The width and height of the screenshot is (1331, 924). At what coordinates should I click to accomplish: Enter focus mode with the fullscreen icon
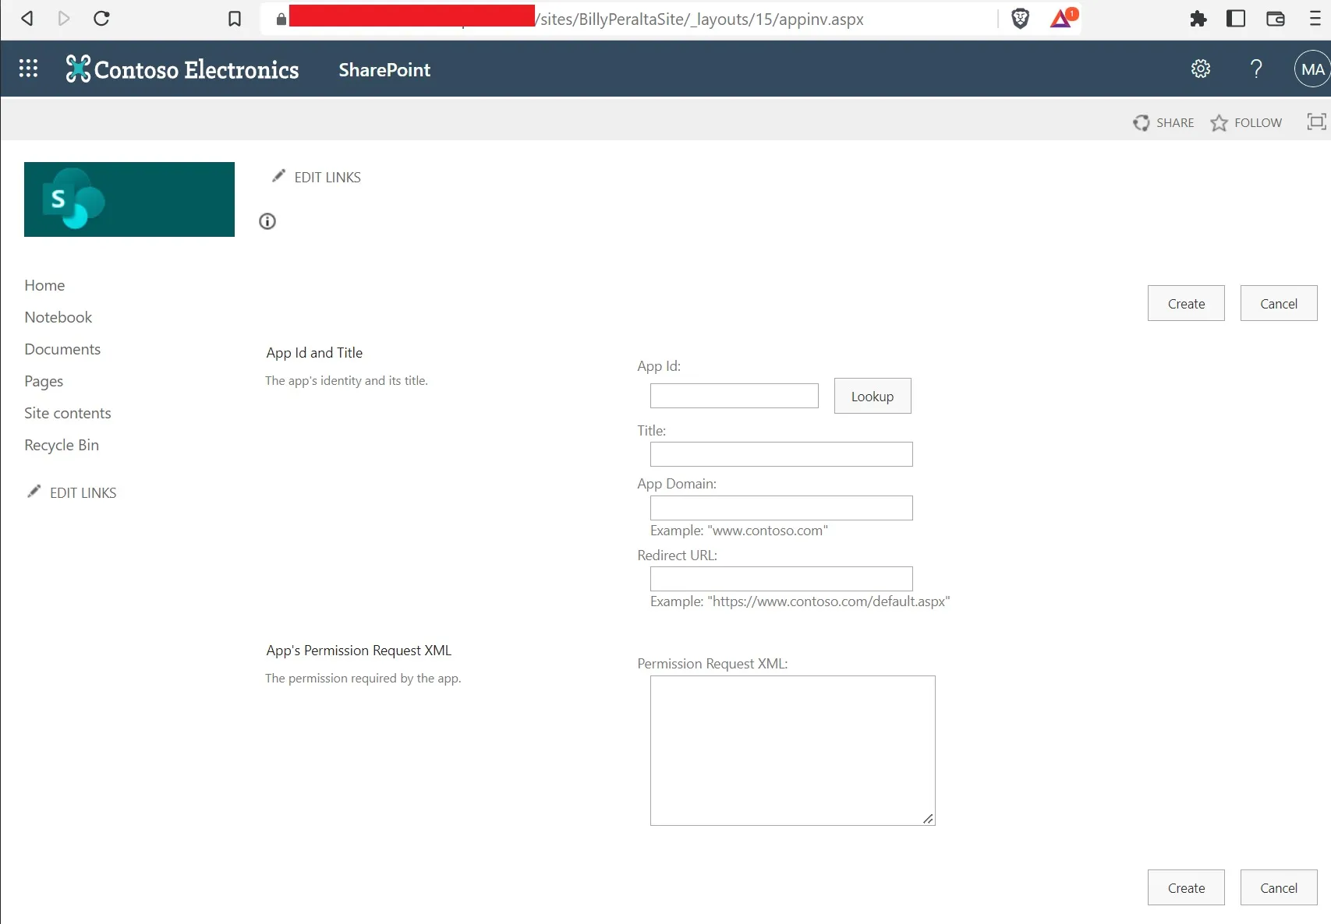[x=1316, y=122]
